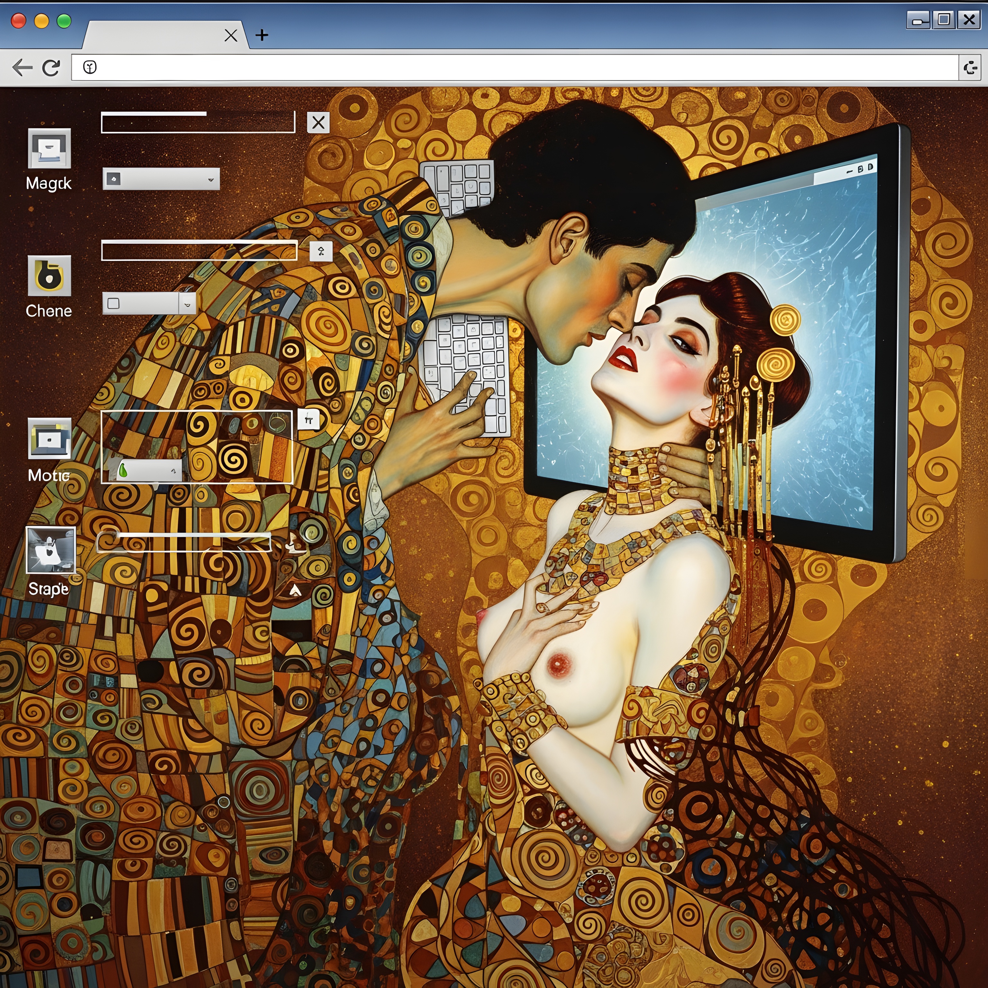
Task: Expand the dropdown under the top text field
Action: (161, 179)
